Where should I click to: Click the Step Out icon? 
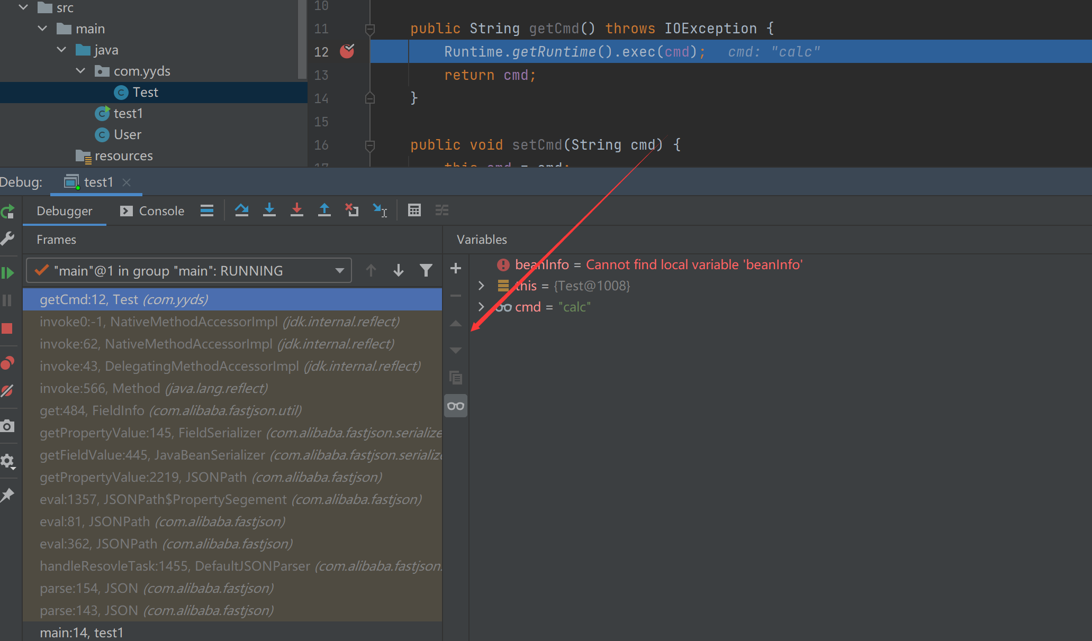pos(324,210)
